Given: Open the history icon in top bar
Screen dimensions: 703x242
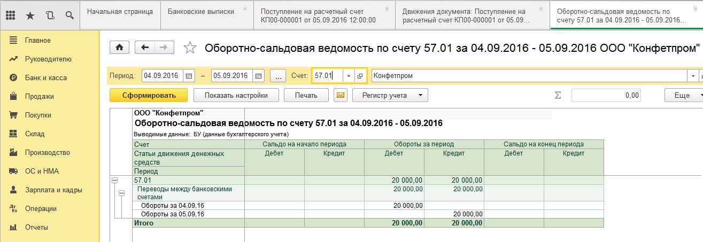Looking at the screenshot, I should (50, 15).
